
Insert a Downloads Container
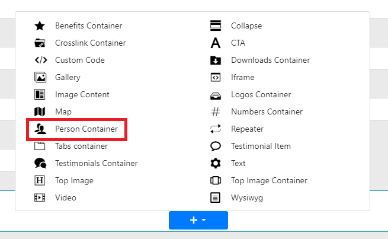pyautogui.click(x=270, y=60)
